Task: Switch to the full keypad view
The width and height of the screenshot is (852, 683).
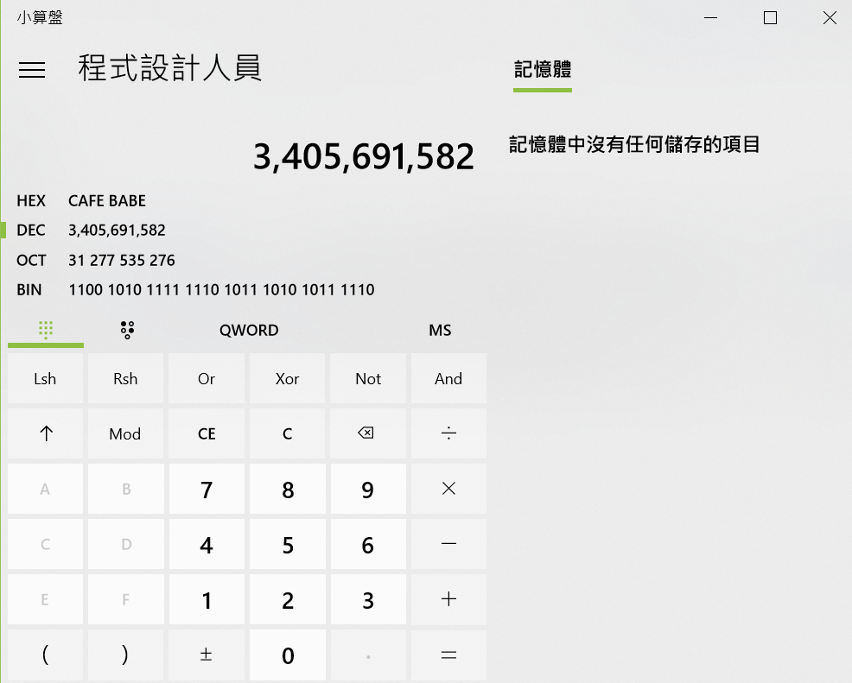Action: click(45, 329)
